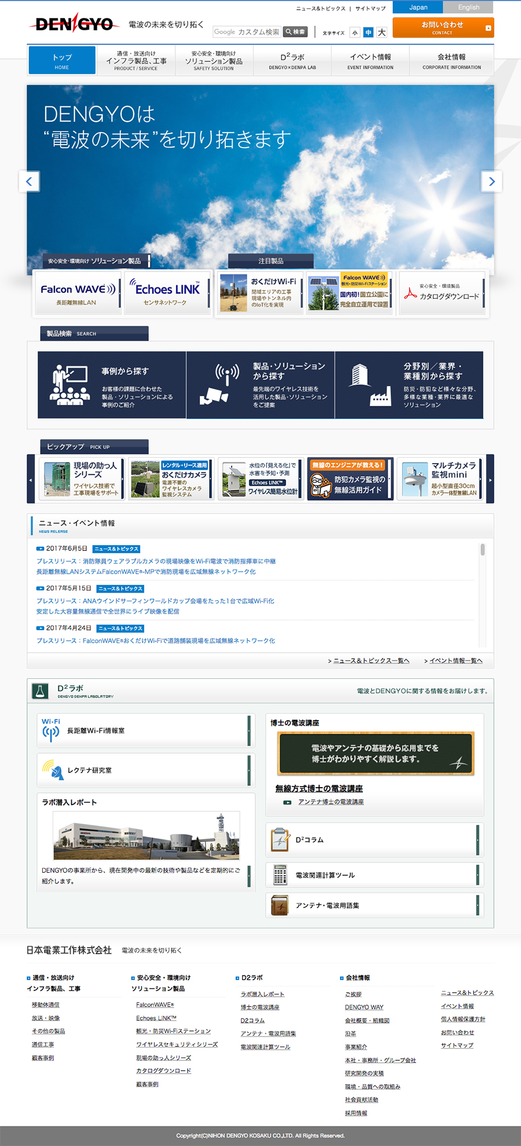Open 現場の助っ人シリーズ pickup card
This screenshot has width=521, height=1146.
[x=82, y=479]
